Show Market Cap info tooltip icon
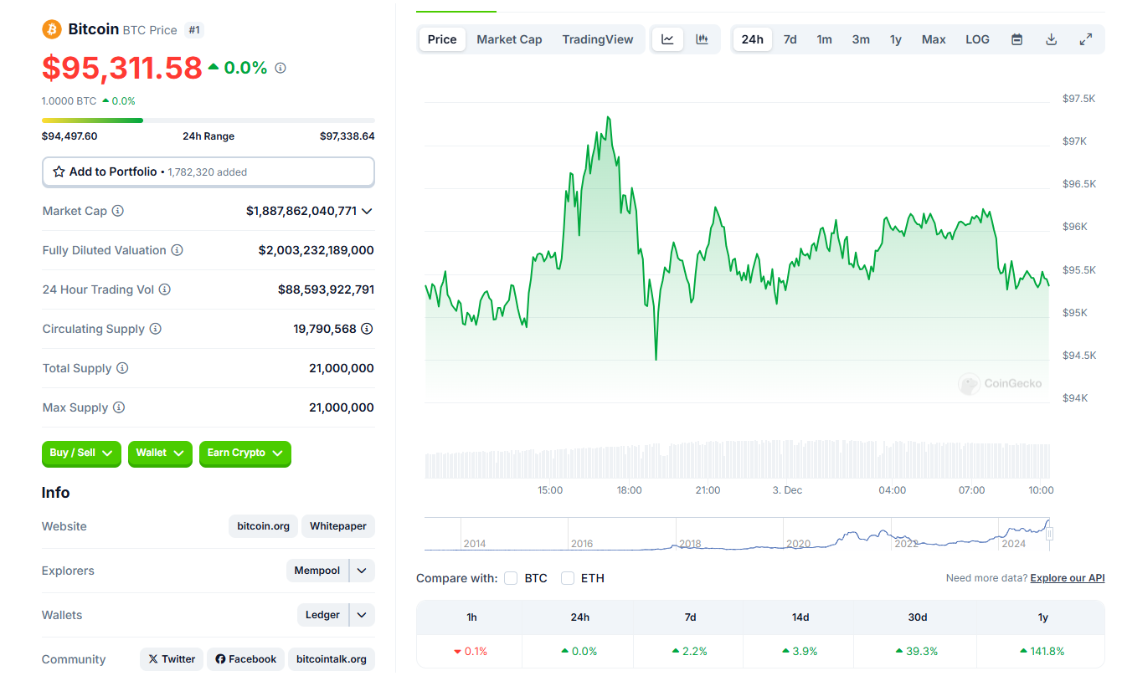1122x676 pixels. [x=118, y=211]
